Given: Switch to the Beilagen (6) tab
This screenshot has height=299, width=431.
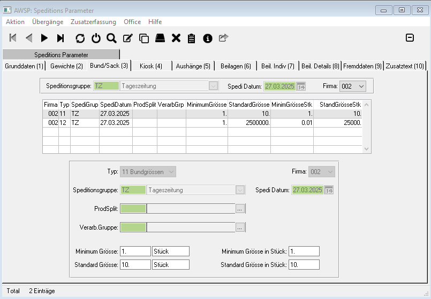Looking at the screenshot, I should point(236,66).
